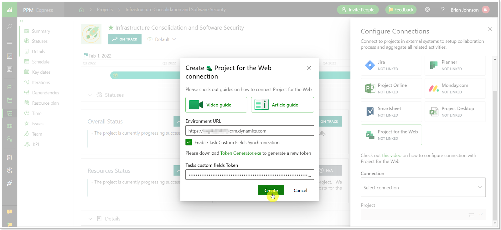
Task: Click Brian Johnson's avatar badge
Action: click(486, 10)
